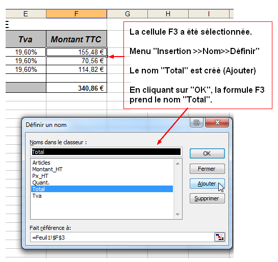278x262 pixels.
Task: Click the Total name input field
Action: [x=106, y=152]
